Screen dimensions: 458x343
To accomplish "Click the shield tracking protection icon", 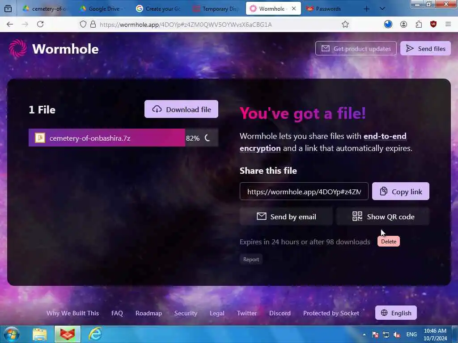I will point(83,24).
